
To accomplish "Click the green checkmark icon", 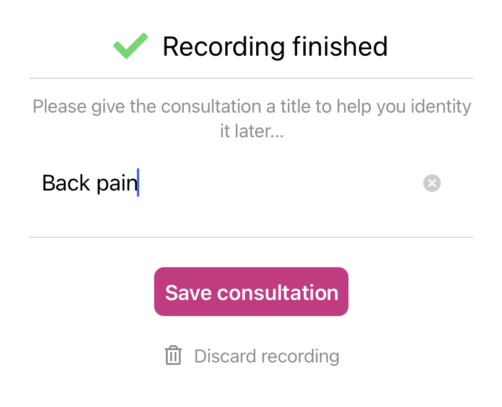I will click(x=131, y=46).
